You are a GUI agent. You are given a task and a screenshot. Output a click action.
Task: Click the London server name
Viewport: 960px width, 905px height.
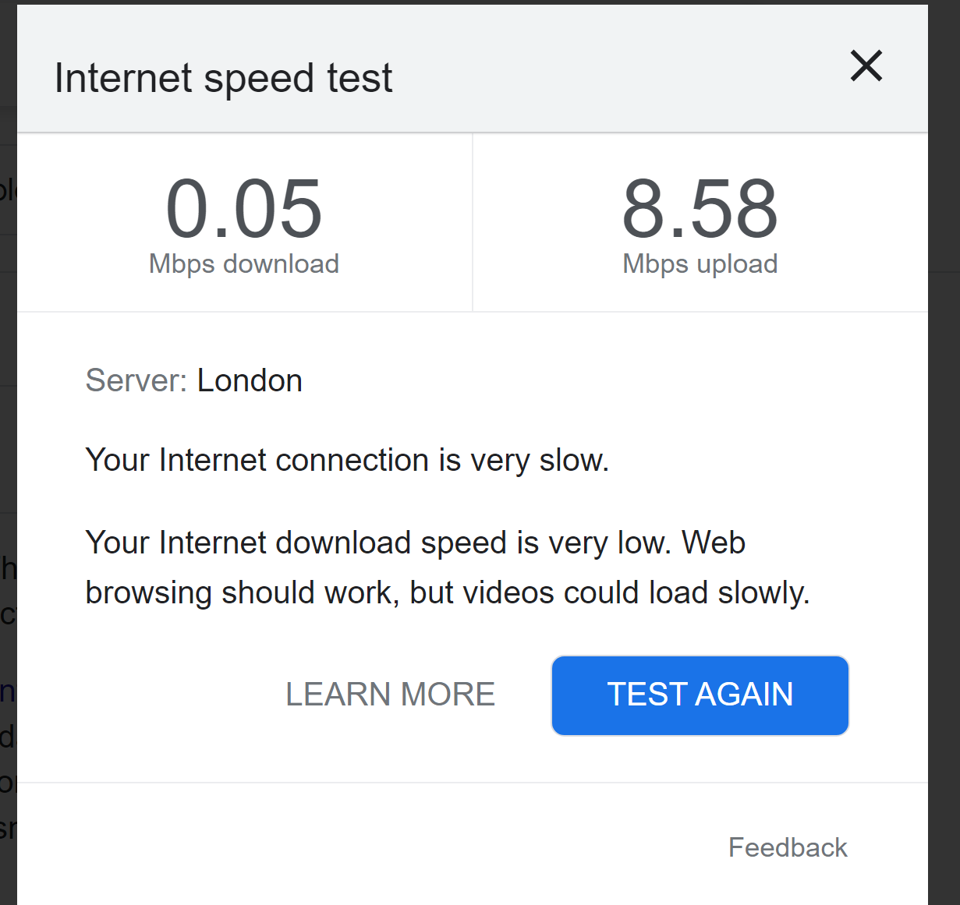(x=250, y=380)
